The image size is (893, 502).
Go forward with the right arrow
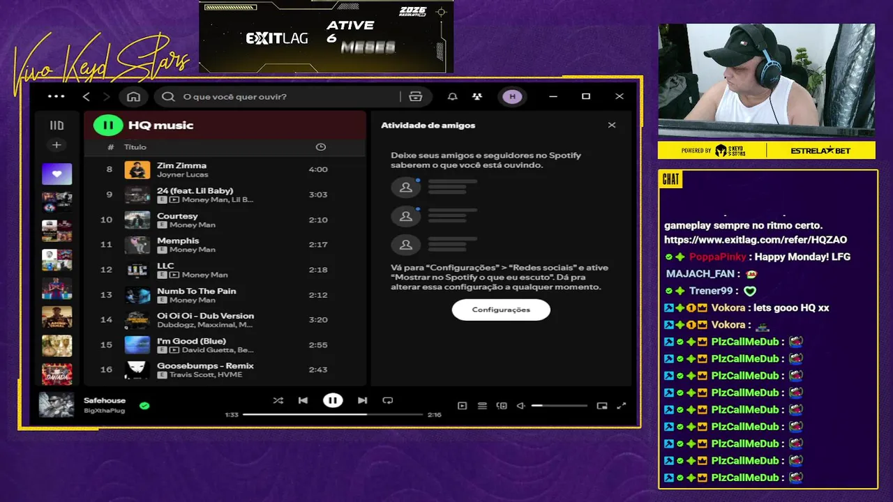click(107, 96)
